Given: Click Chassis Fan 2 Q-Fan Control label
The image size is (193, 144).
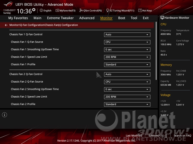Looking at the screenshot, I should 26,74.
